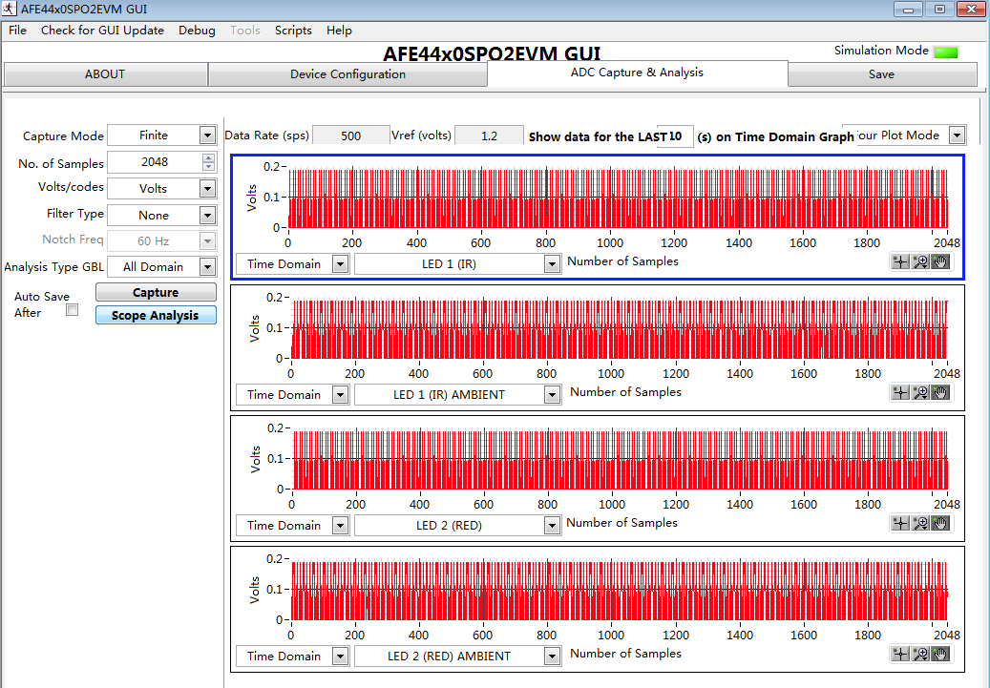Select the pan hand tool on LED 1 (IR) graph
The height and width of the screenshot is (688, 990).
[x=940, y=262]
